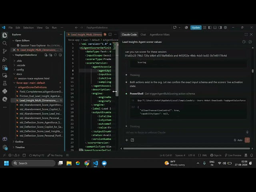The width and height of the screenshot is (256, 192).
Task: Click the slash command icon in Claude input
Action: pos(132,140)
